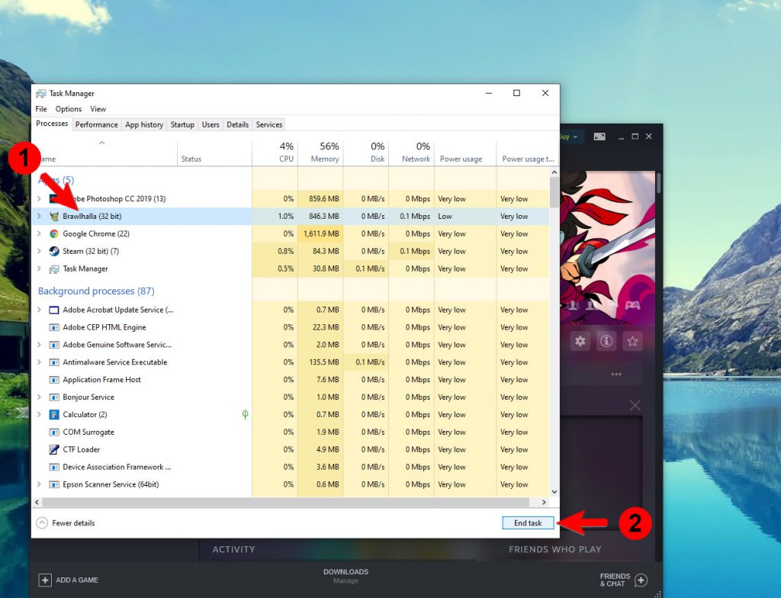Click the Steam window vertical scrollbar

(658, 183)
